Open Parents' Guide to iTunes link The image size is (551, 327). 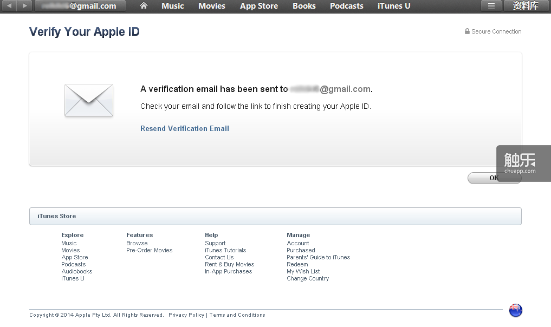[319, 257]
